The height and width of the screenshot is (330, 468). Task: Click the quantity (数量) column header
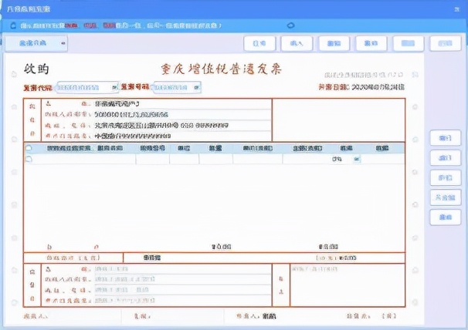pyautogui.click(x=215, y=148)
